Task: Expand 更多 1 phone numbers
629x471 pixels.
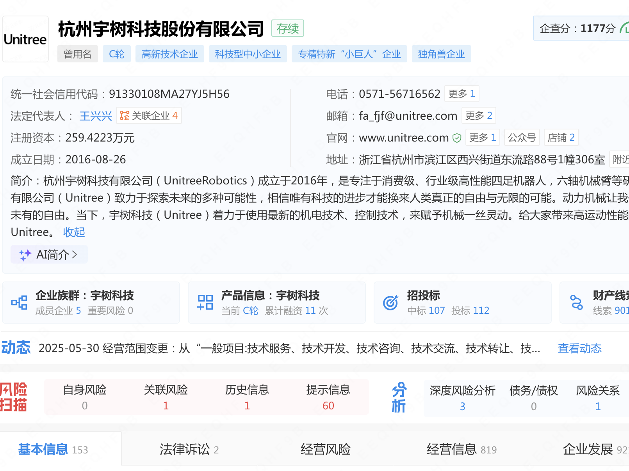Action: coord(462,94)
